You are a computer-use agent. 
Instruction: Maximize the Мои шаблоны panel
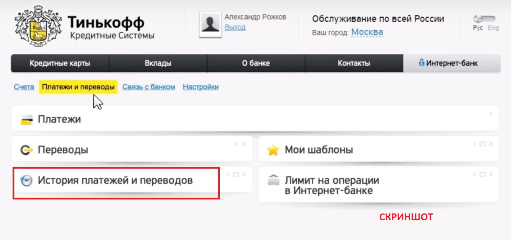(483, 144)
